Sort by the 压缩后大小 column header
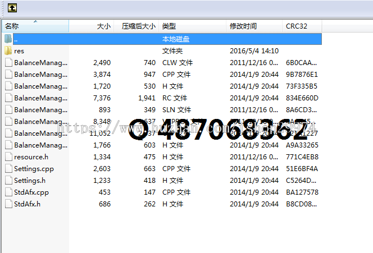 coord(137,26)
